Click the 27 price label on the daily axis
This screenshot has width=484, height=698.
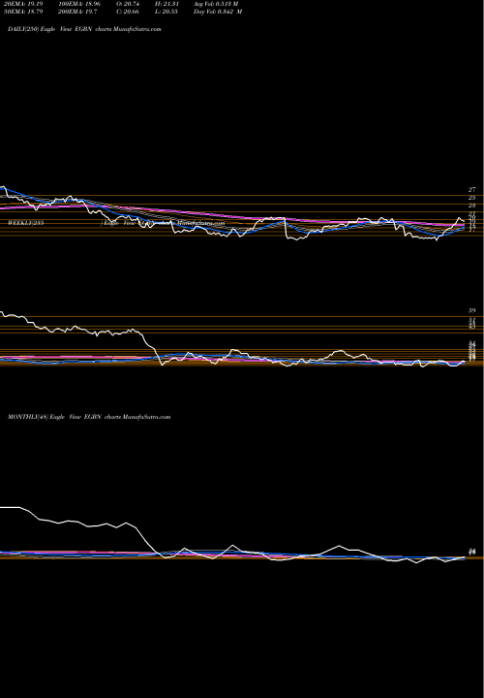tap(472, 190)
